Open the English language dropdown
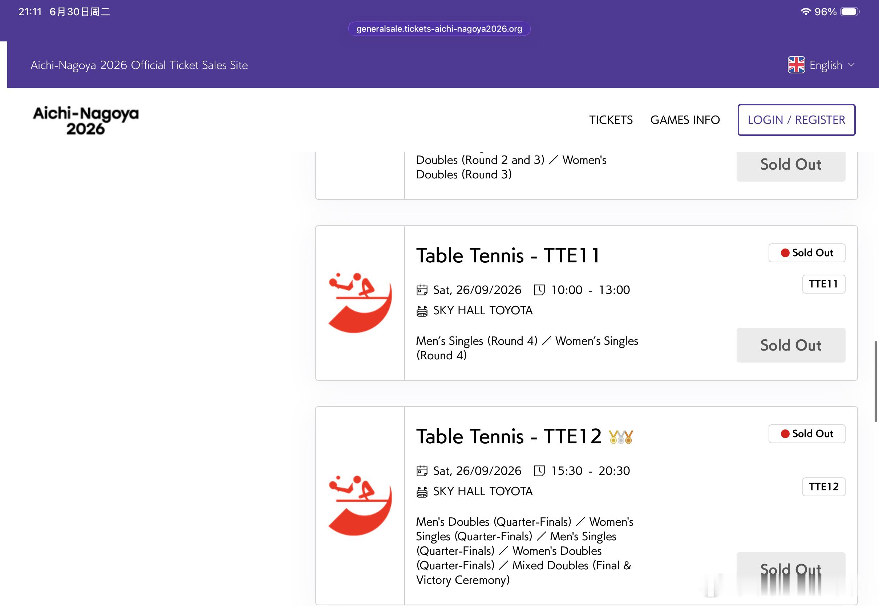This screenshot has width=879, height=606. click(821, 65)
